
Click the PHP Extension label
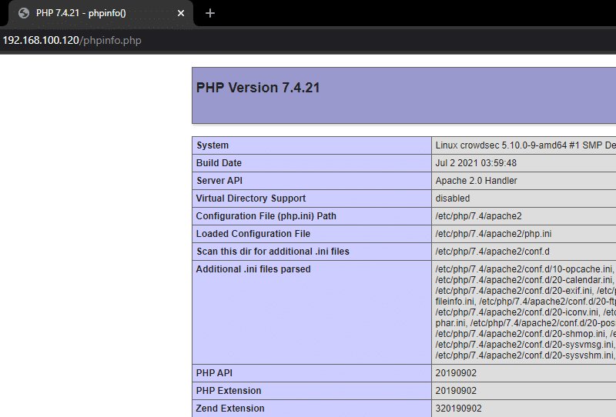click(x=229, y=391)
